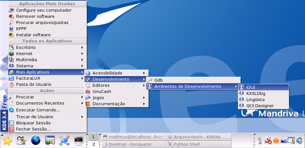
Task: Launch KXSLDbg
Action: coord(263,94)
